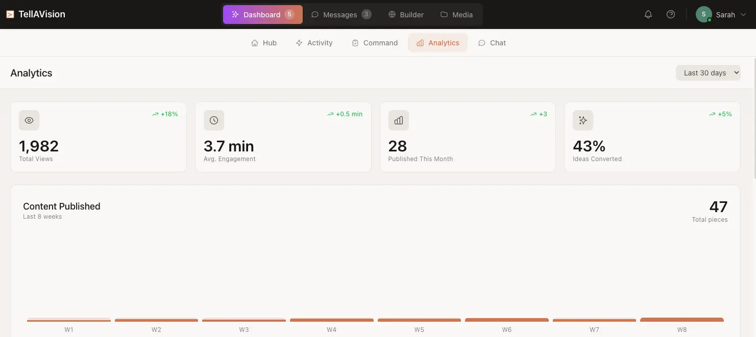Click the W8 bar in Content Published chart
This screenshot has height=337, width=756.
click(681, 320)
